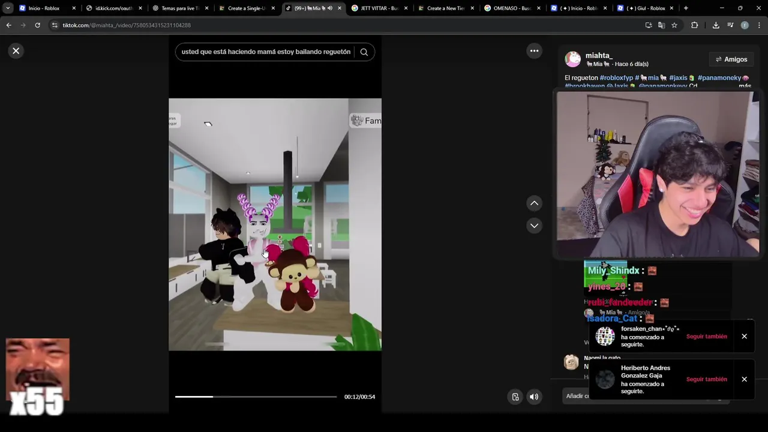Toggle auto-scroll icon next to volume
Image resolution: width=768 pixels, height=432 pixels.
515,397
